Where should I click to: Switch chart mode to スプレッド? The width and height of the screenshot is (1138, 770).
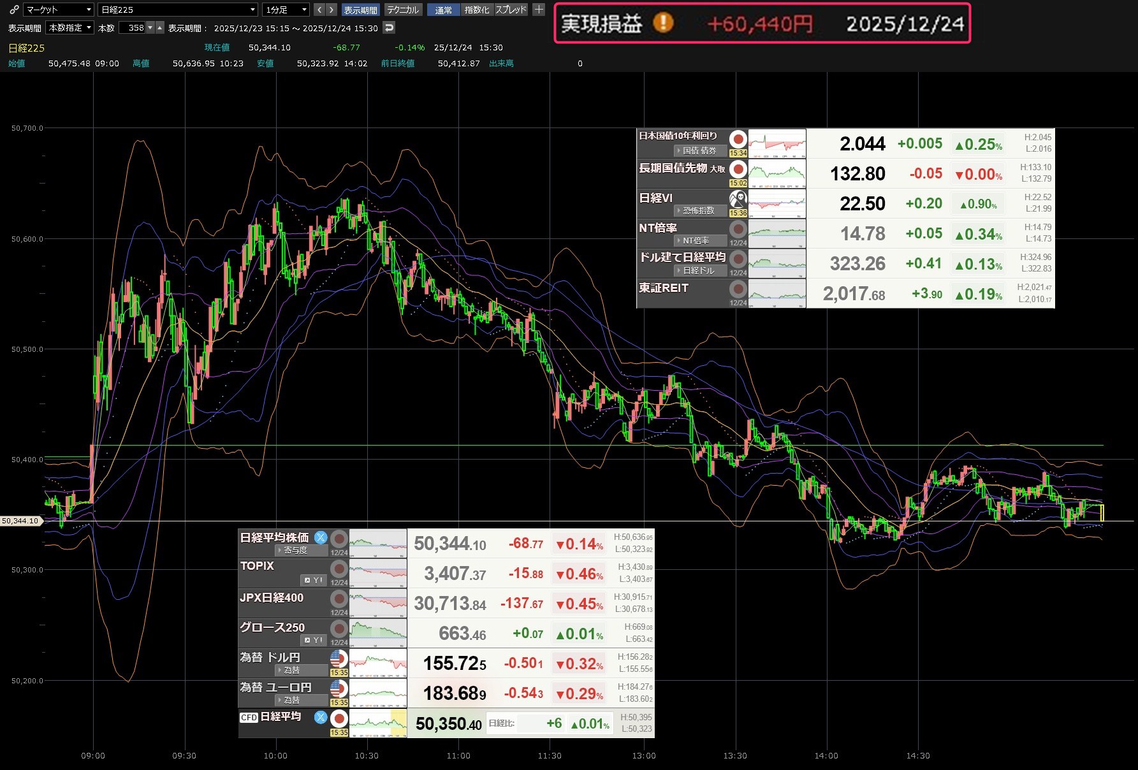pyautogui.click(x=511, y=10)
